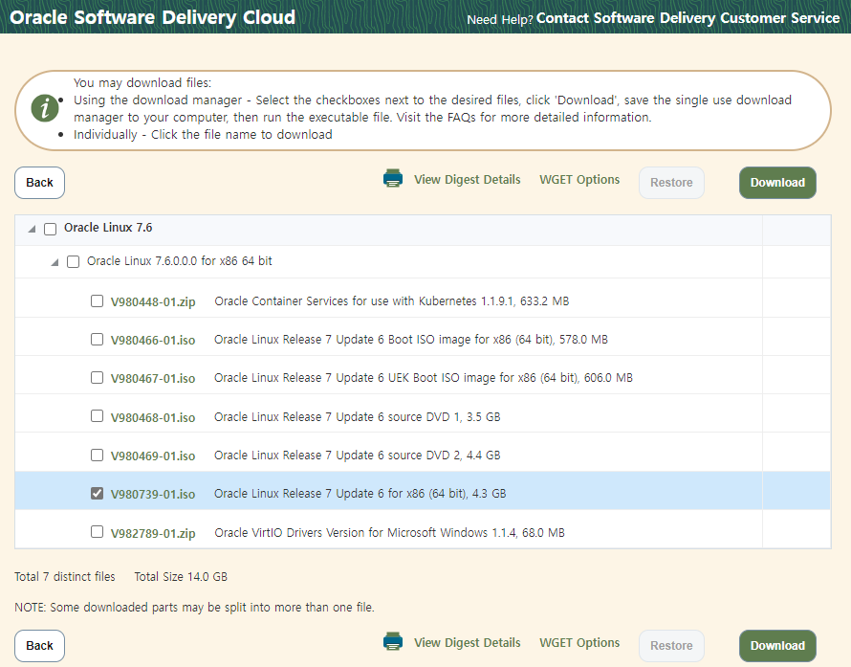Click the Boot ISO image 578.0 MB description
The image size is (851, 667).
[x=411, y=340]
